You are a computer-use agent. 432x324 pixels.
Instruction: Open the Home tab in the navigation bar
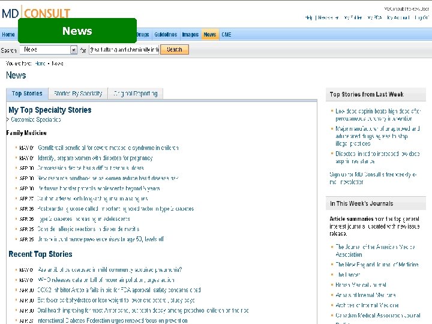[8, 34]
